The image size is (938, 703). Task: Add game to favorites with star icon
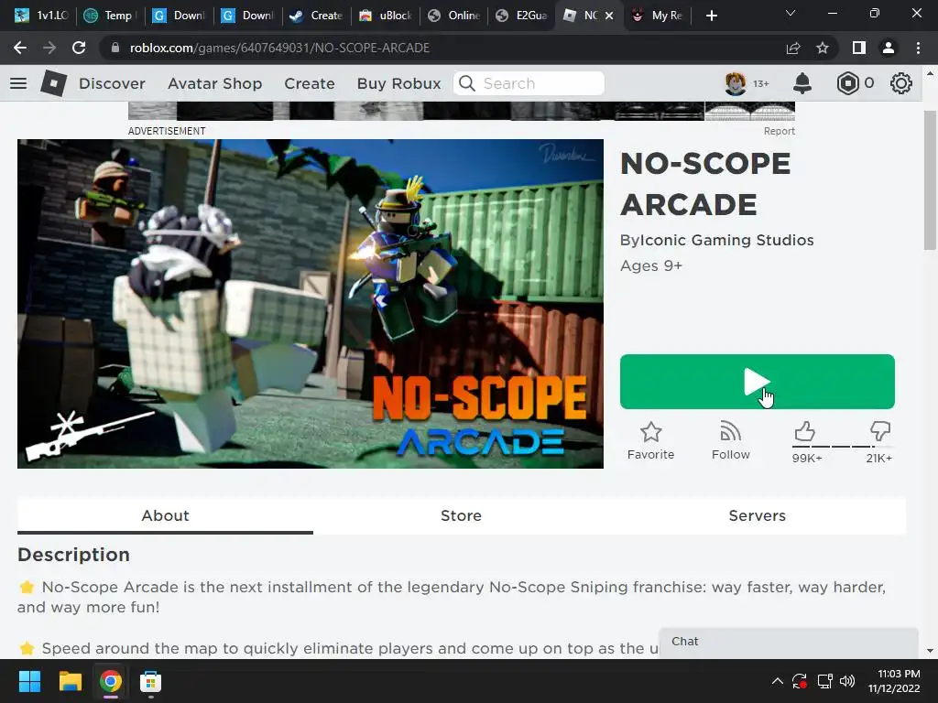pyautogui.click(x=651, y=440)
